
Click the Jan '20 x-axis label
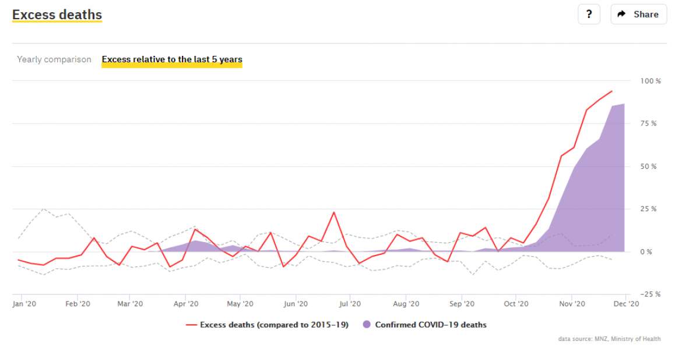24,304
